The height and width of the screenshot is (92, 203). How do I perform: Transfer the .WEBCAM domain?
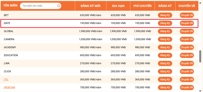(187, 87)
